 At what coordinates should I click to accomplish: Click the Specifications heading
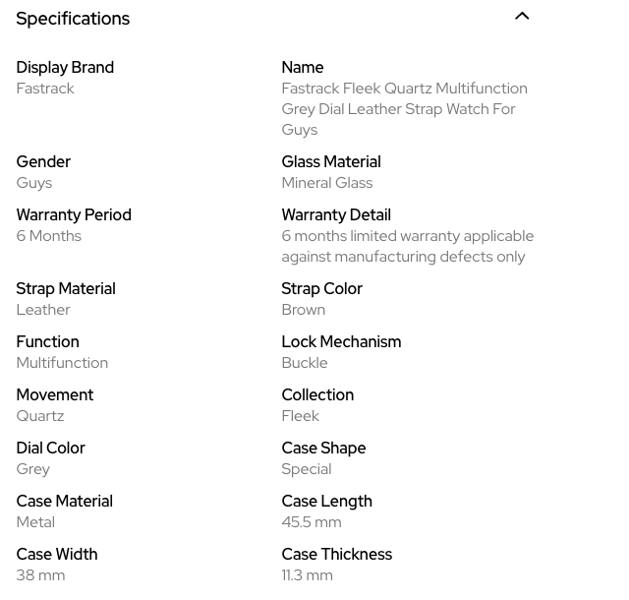click(73, 19)
